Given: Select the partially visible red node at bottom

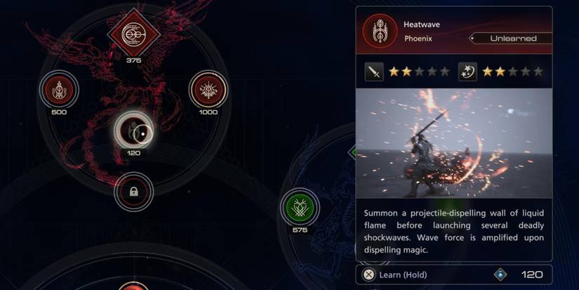Looking at the screenshot, I should click(x=133, y=286).
